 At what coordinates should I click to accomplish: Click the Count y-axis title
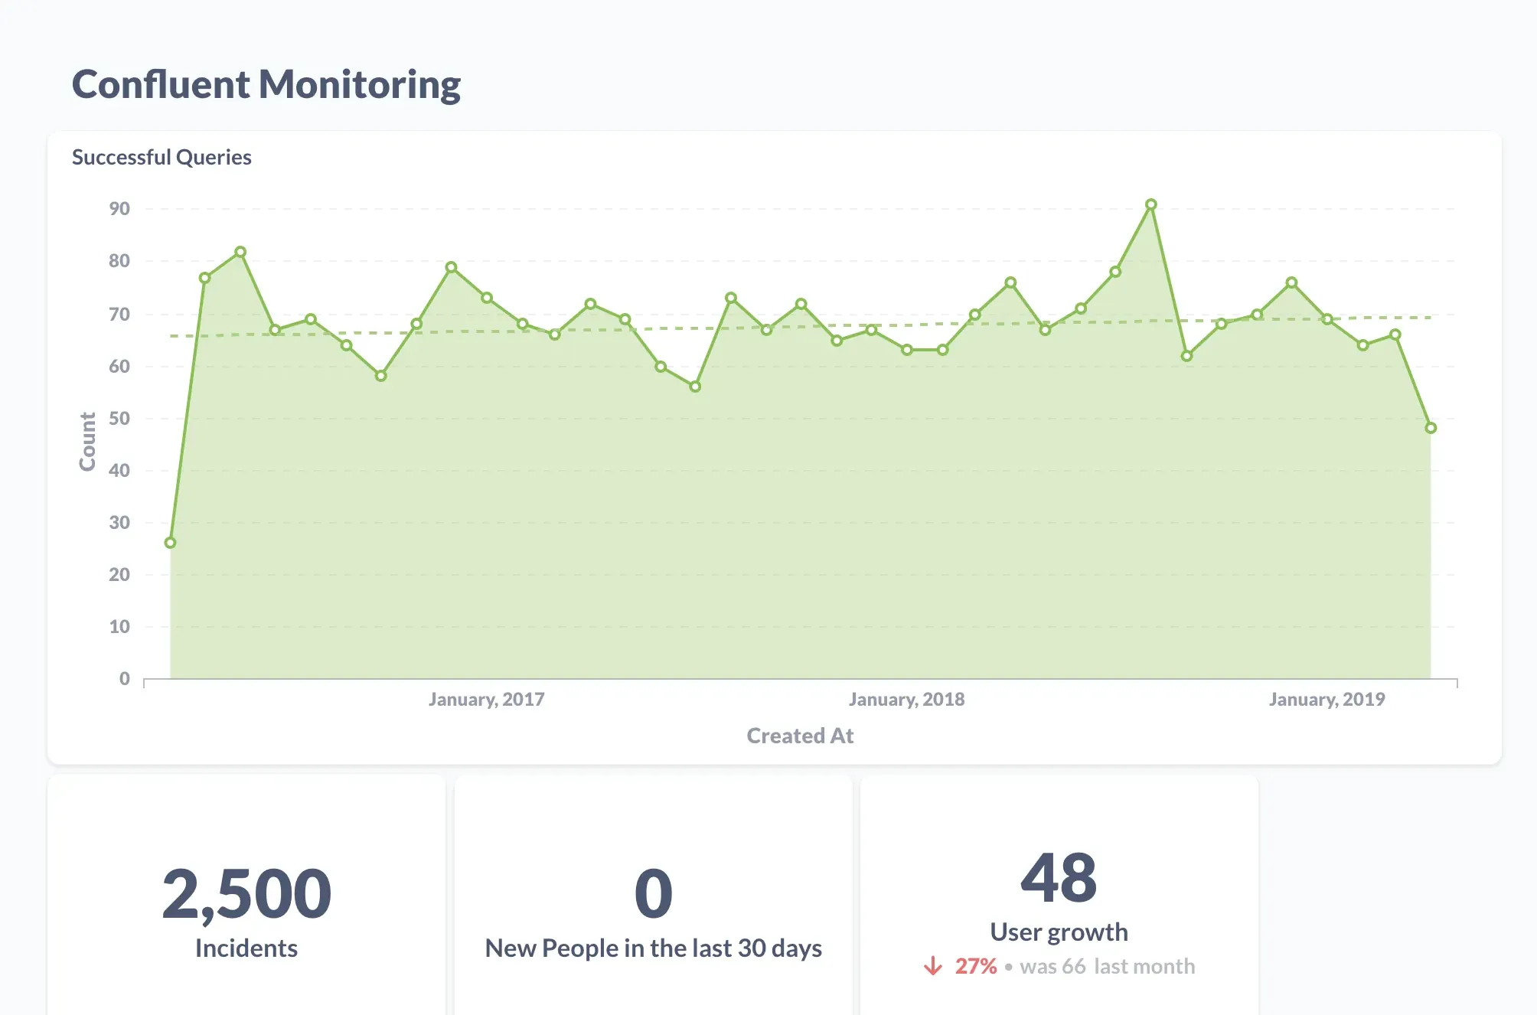coord(87,442)
